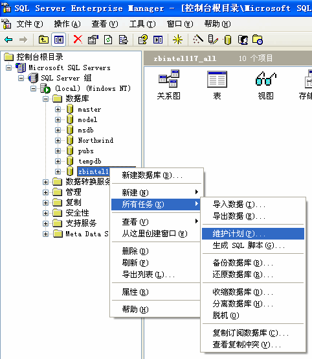Collapse the 数据库 folder node

(x=46, y=99)
